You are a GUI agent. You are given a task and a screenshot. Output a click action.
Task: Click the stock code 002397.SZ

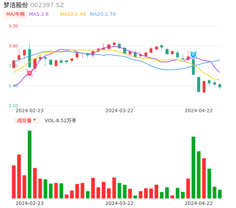(47, 5)
